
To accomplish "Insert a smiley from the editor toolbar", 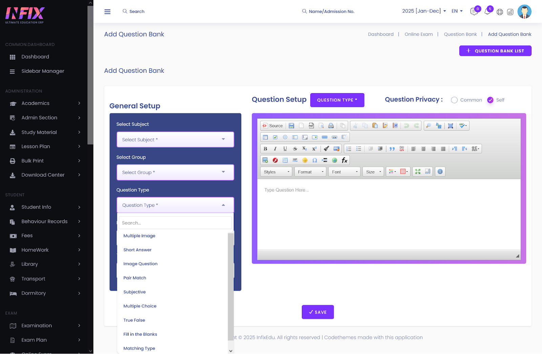I will (305, 160).
